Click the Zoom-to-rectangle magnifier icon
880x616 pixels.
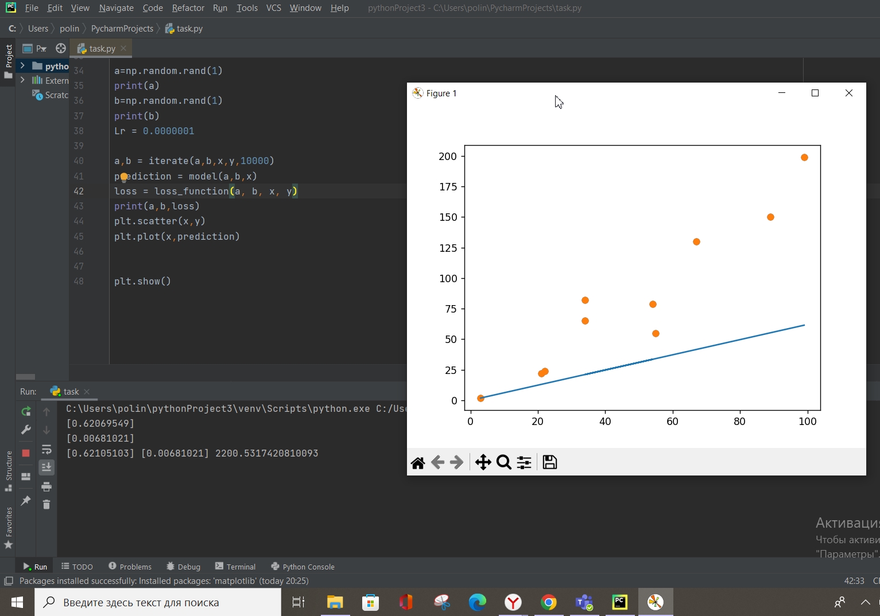(504, 462)
